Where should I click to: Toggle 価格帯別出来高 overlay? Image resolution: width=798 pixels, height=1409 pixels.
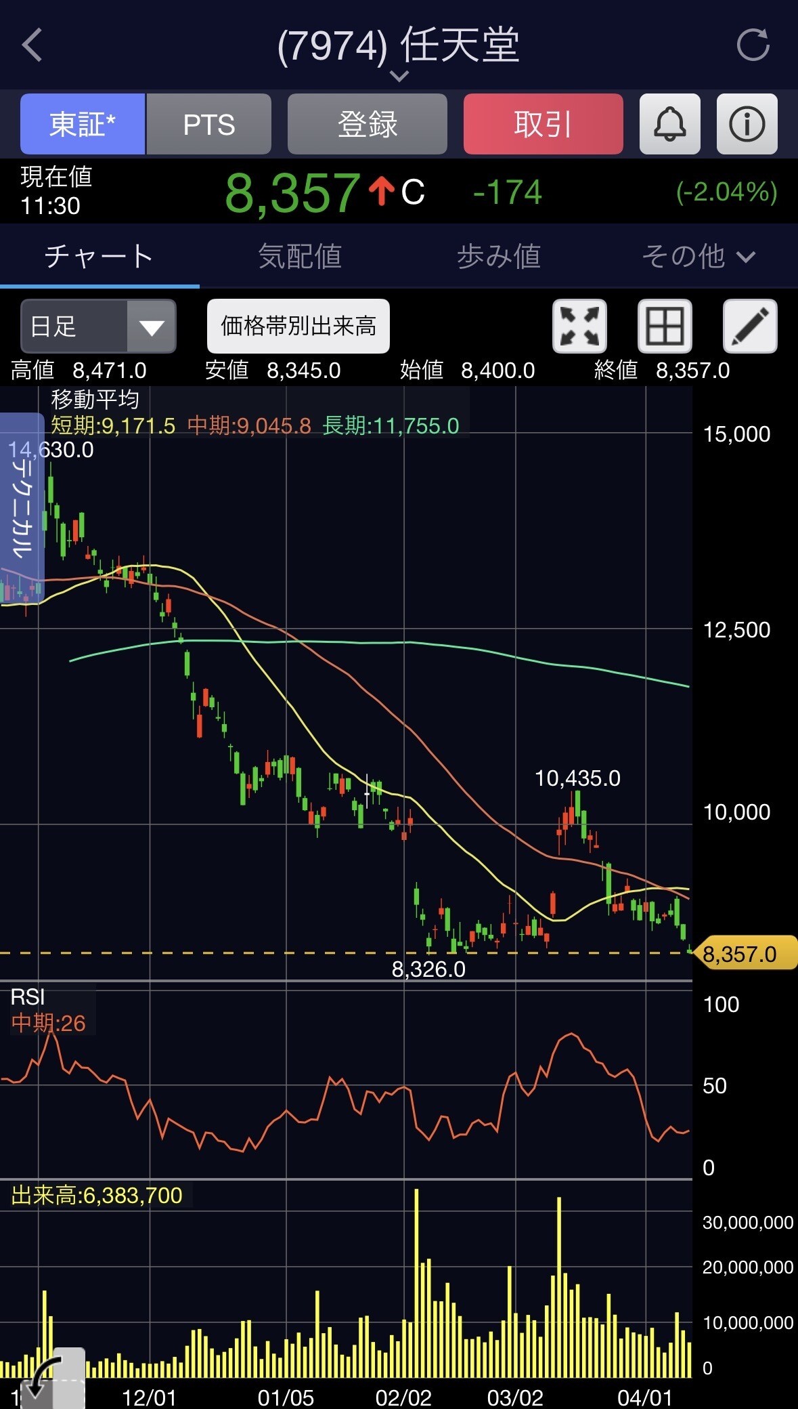pos(298,326)
